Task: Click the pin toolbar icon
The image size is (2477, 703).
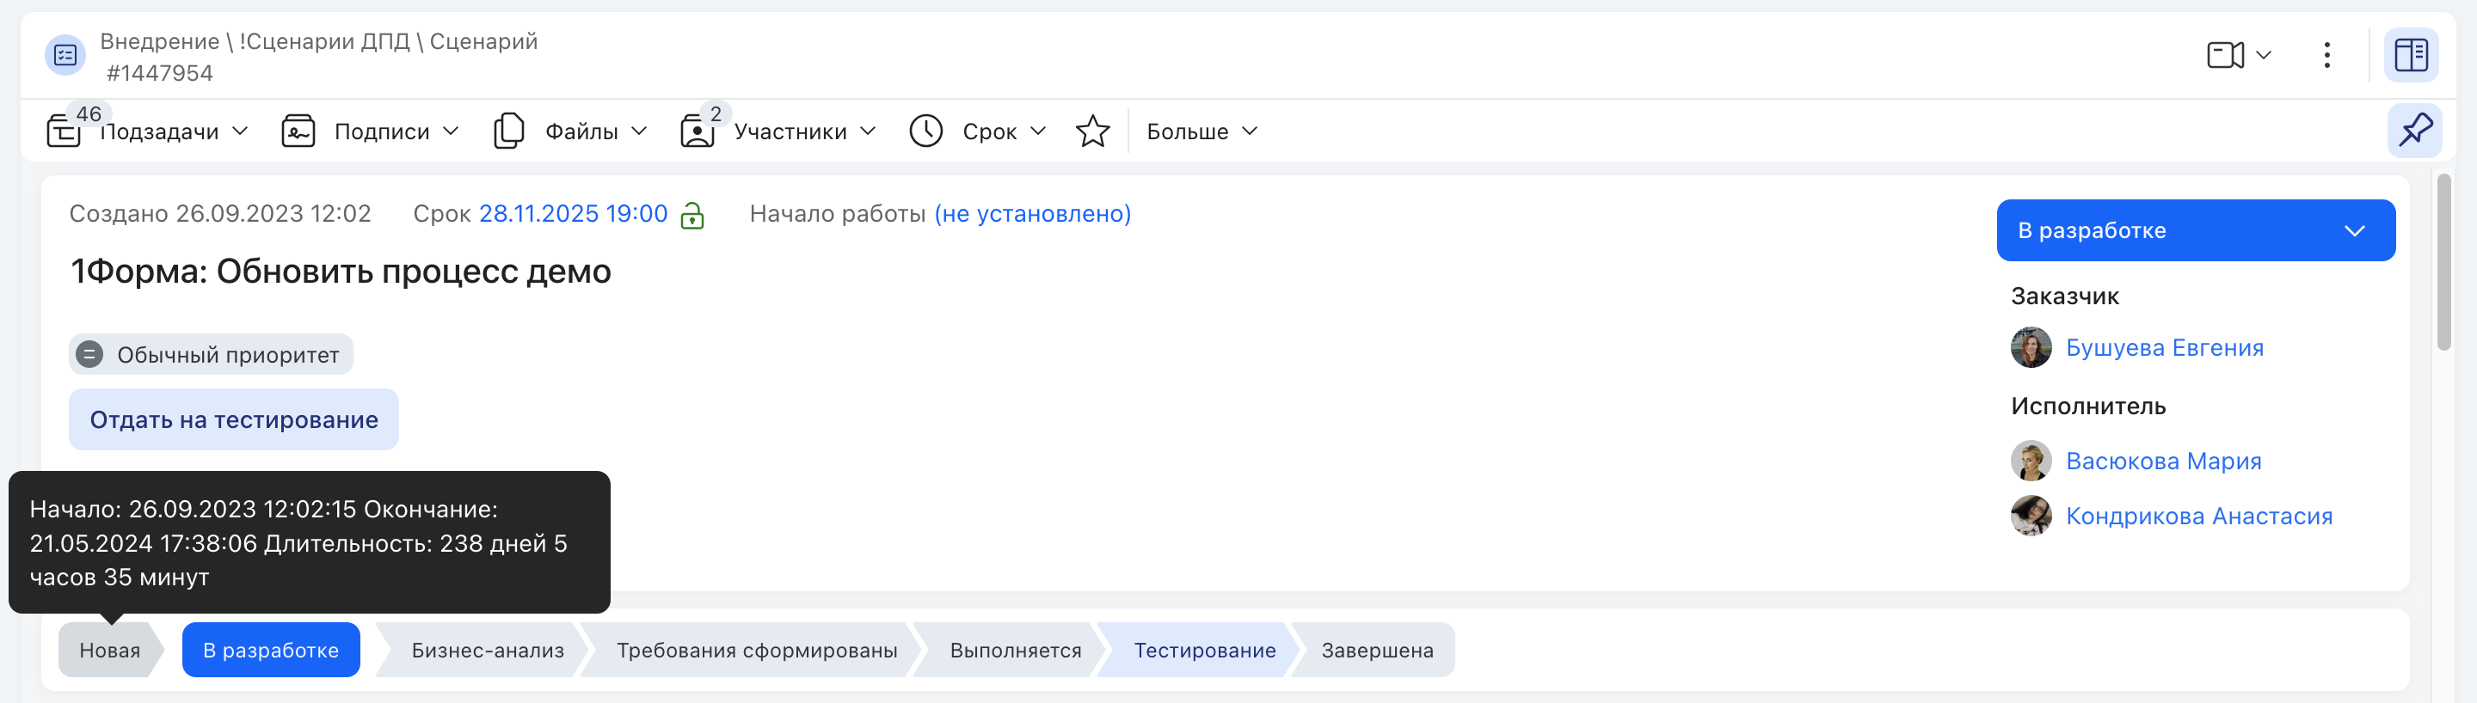Action: click(2414, 131)
